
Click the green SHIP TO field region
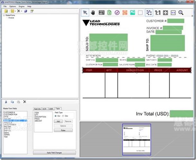pos(167,43)
